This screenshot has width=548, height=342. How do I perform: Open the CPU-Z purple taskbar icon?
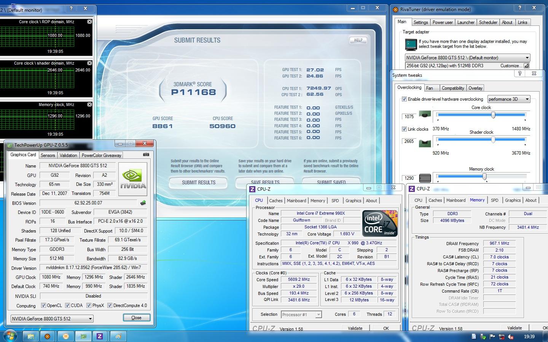tap(100, 336)
